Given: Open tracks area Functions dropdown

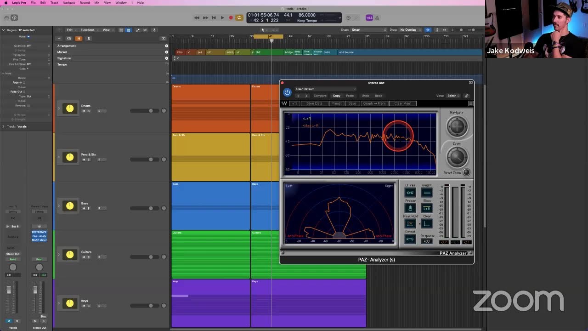Looking at the screenshot, I should coord(89,30).
